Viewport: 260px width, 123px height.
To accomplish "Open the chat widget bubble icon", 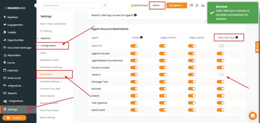I will pyautogui.click(x=253, y=116).
